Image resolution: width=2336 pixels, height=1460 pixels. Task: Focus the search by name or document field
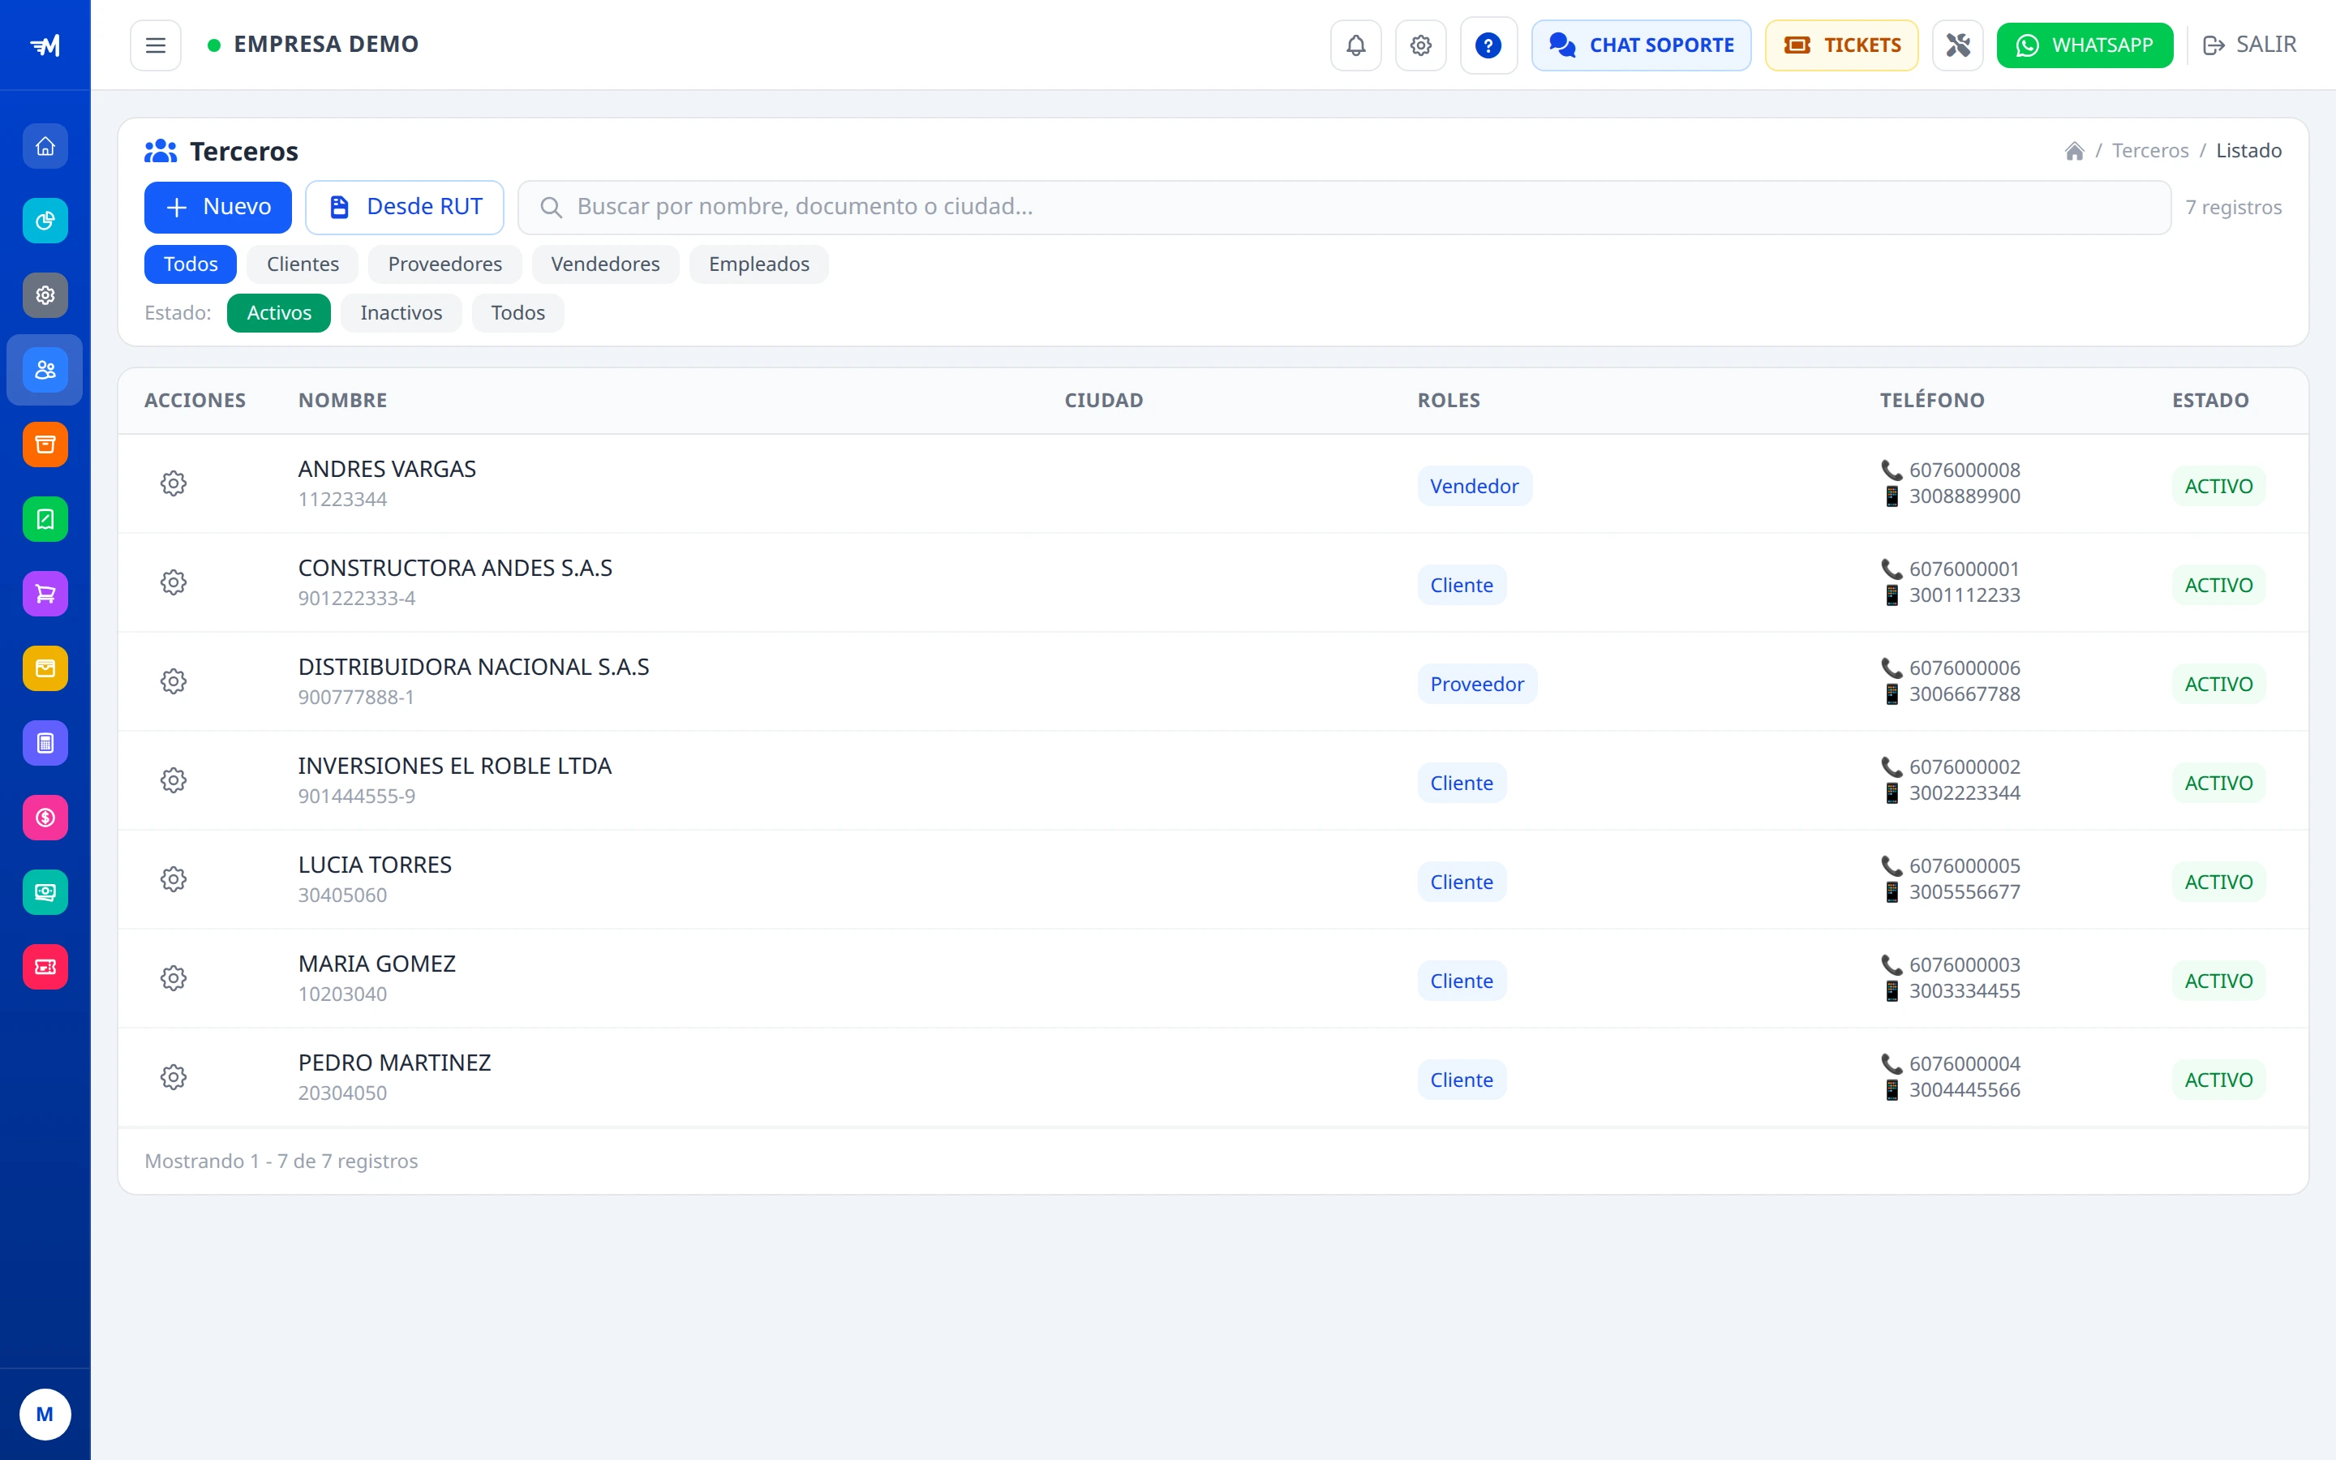tap(1344, 208)
